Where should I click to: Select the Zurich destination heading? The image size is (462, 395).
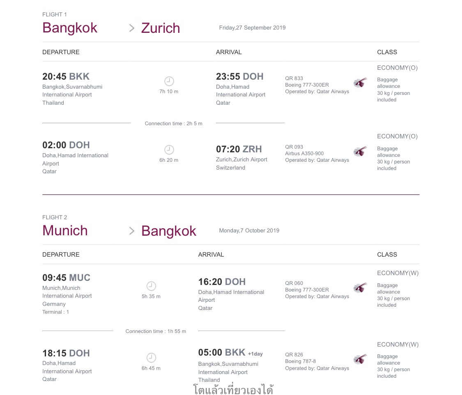(161, 28)
